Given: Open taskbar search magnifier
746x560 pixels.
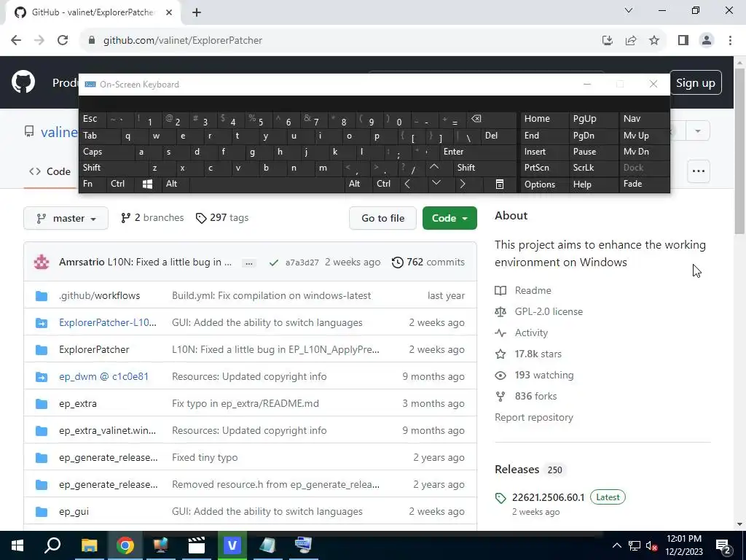Looking at the screenshot, I should click(52, 545).
